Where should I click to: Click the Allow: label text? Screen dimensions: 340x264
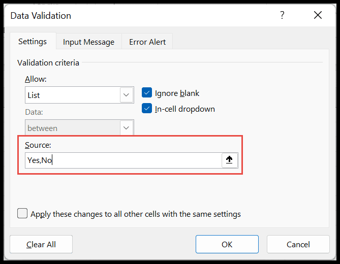coord(35,79)
